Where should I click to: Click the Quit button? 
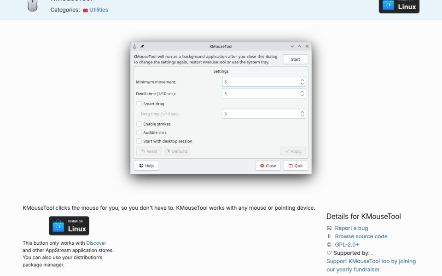click(296, 166)
